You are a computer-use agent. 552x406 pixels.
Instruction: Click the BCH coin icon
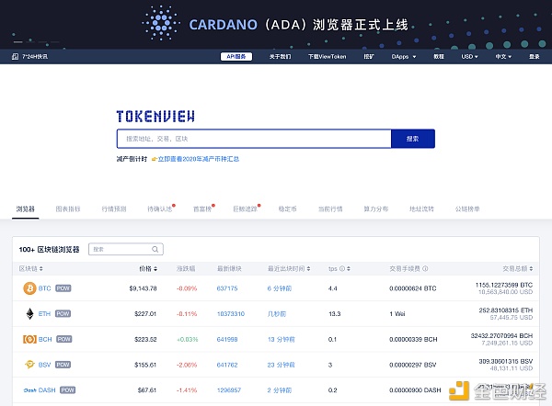pyautogui.click(x=30, y=339)
